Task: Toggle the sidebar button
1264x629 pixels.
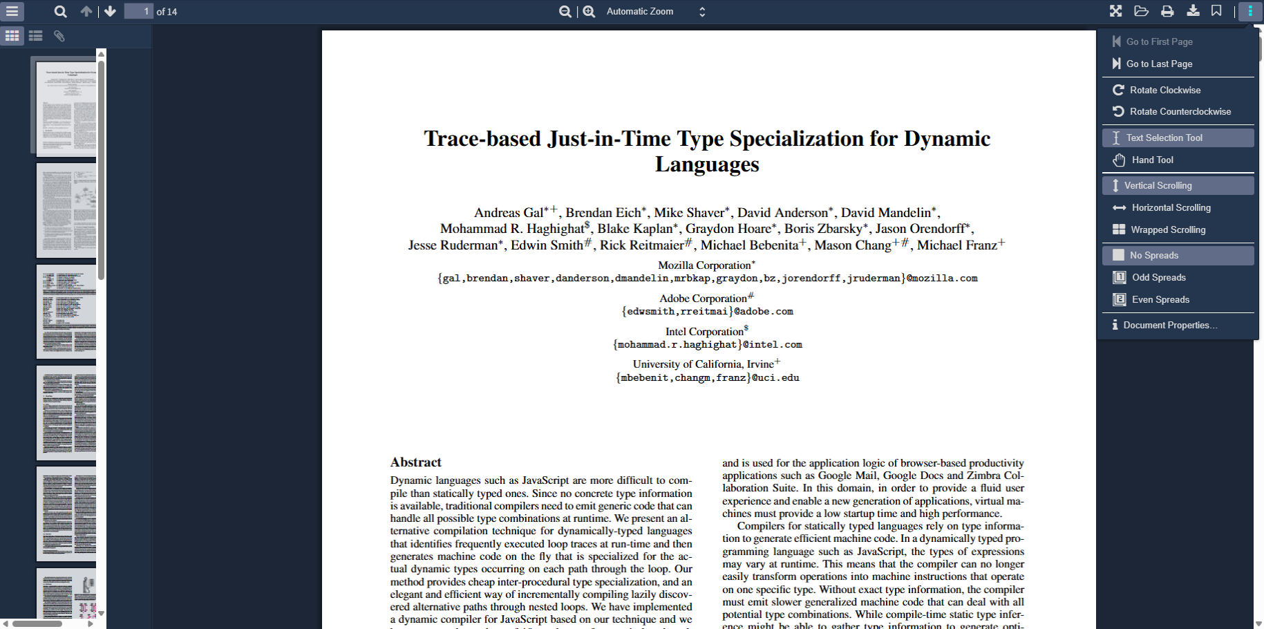Action: point(12,12)
